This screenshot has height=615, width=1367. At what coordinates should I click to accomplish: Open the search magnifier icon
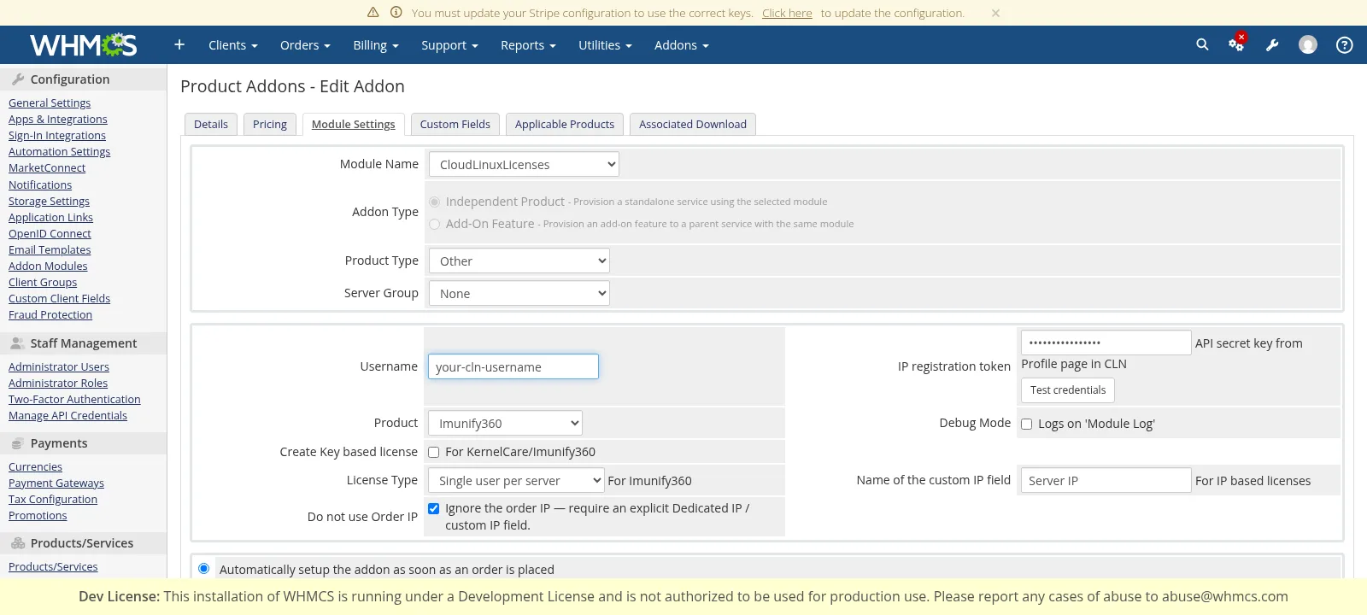(1202, 44)
